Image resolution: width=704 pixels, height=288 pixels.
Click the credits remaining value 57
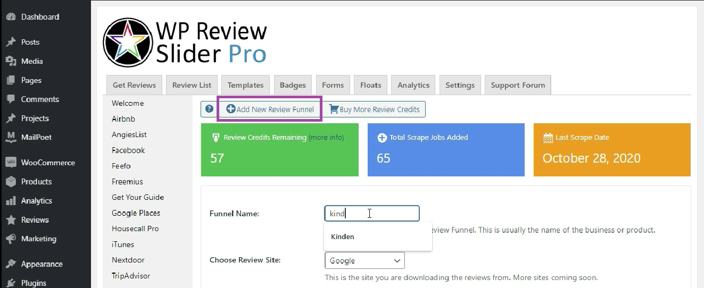coord(217,158)
